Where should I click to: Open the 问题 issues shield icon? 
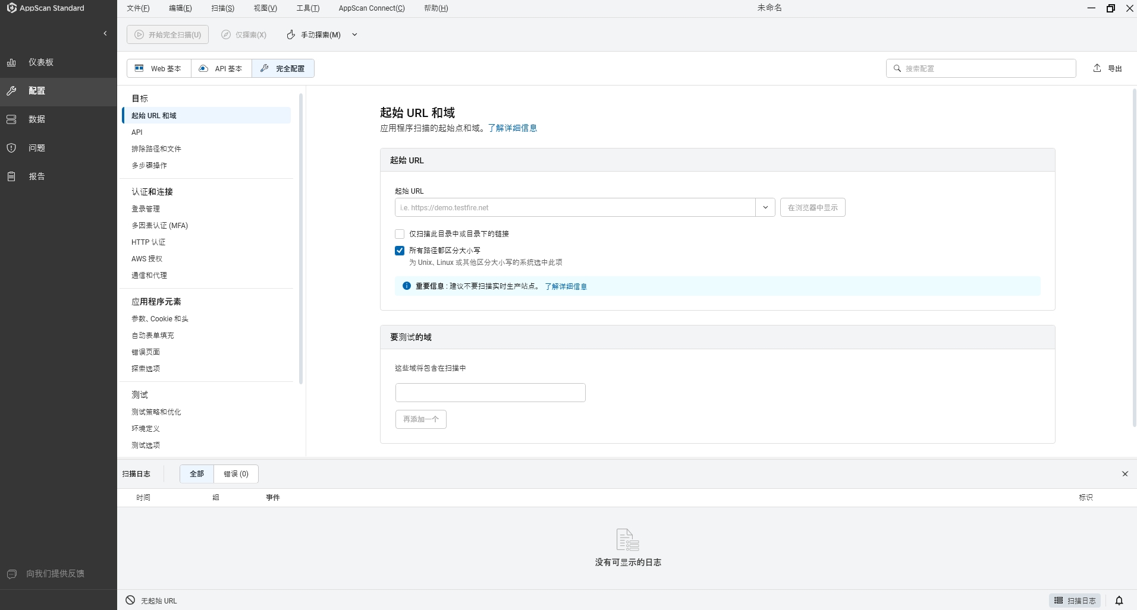pyautogui.click(x=11, y=148)
